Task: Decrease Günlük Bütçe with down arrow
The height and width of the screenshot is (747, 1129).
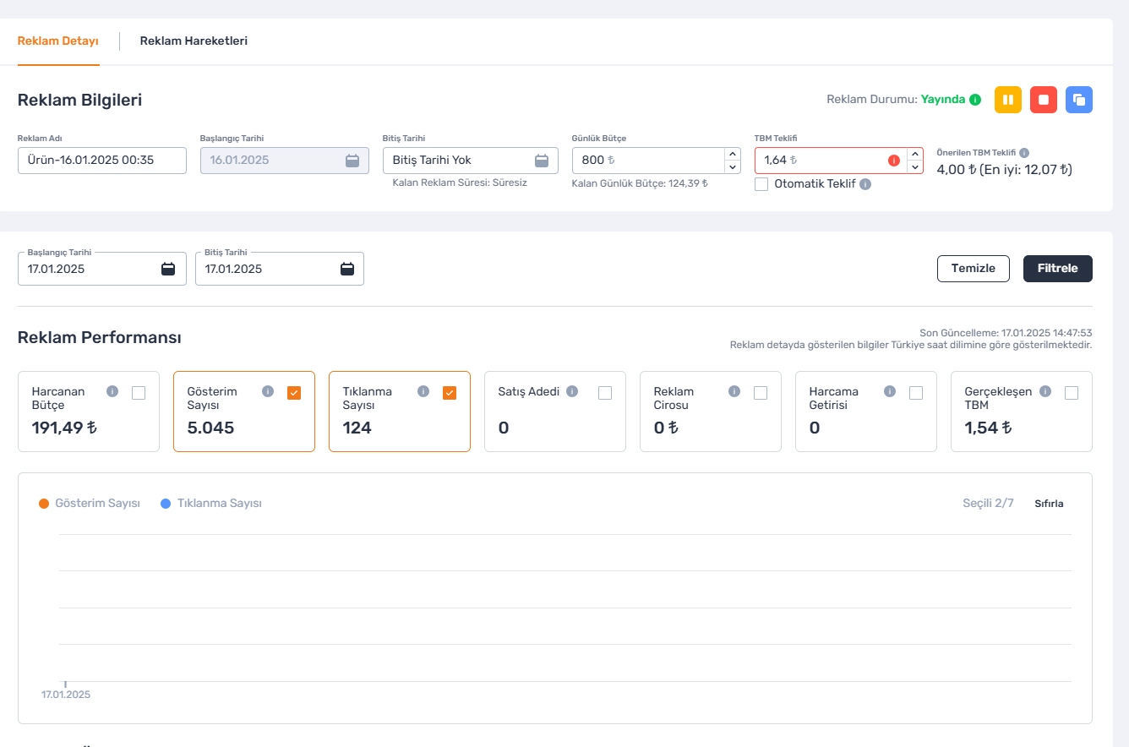Action: tap(733, 167)
